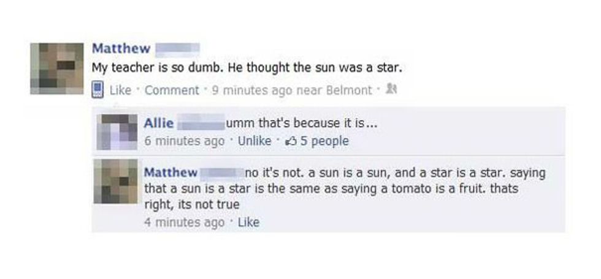The width and height of the screenshot is (601, 279).
Task: Click the 6 minutes ago timestamp
Action: 184,141
